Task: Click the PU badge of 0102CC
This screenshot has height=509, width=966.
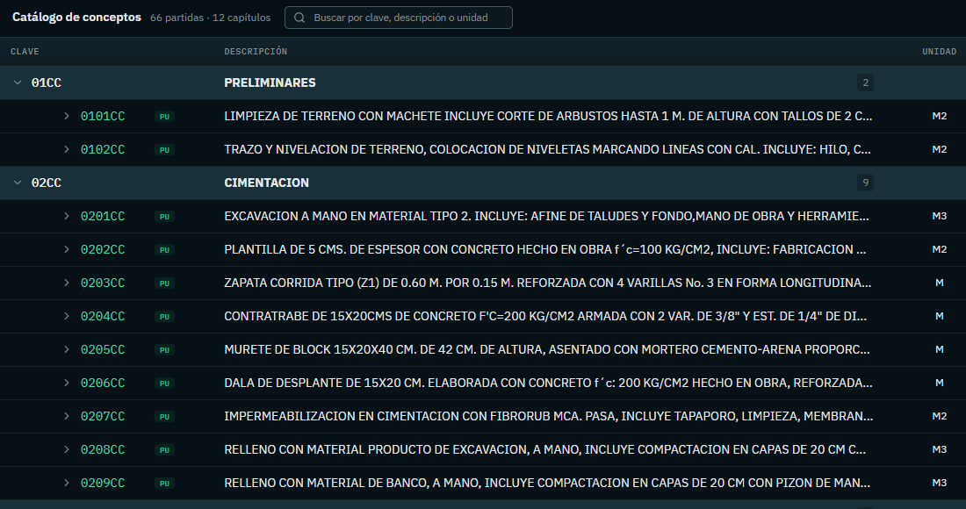Action: [164, 149]
